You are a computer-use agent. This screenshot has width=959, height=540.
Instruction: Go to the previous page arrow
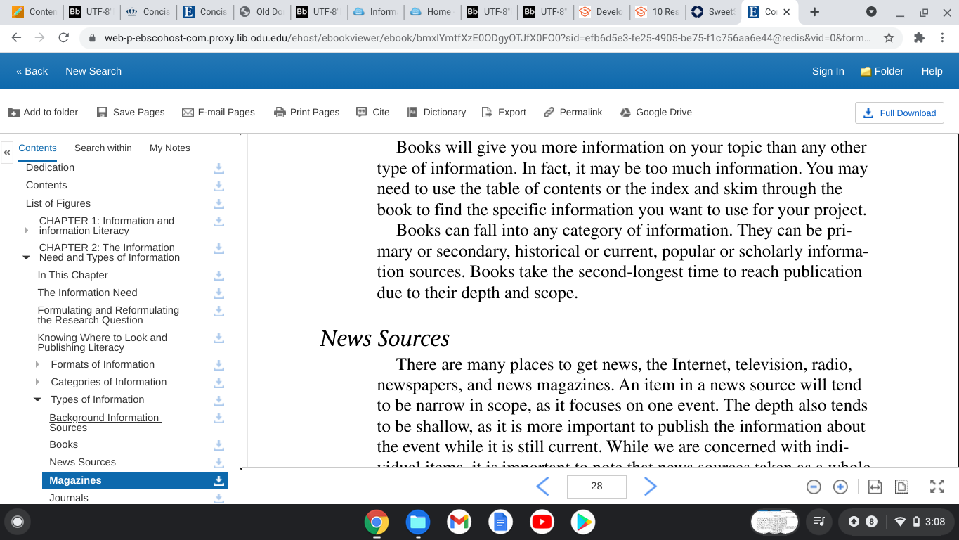point(542,487)
